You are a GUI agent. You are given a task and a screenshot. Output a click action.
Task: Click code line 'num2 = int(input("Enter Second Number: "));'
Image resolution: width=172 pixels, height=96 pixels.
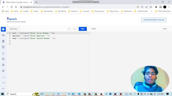click(34, 38)
